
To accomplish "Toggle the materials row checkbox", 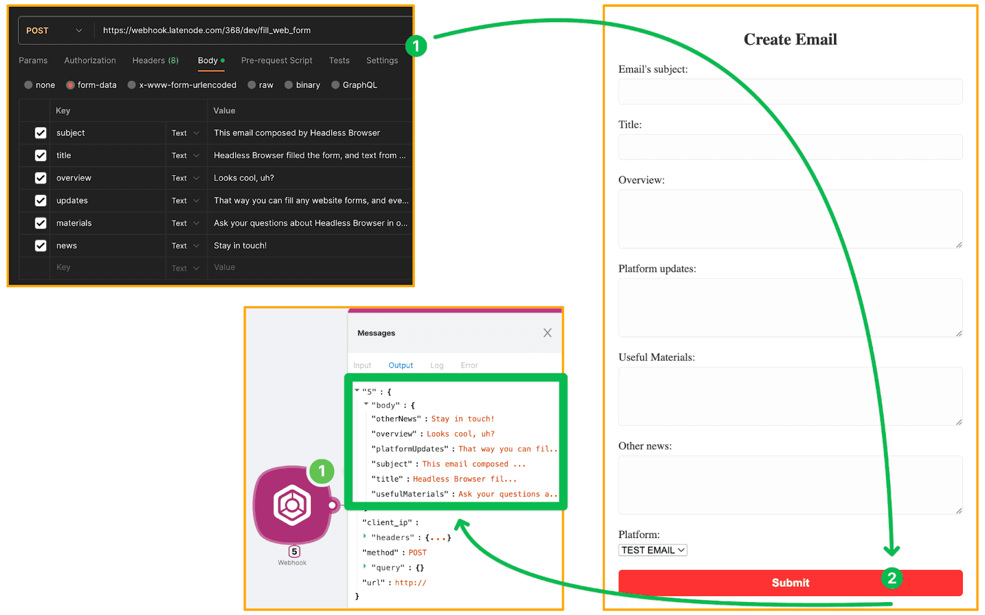I will [41, 223].
